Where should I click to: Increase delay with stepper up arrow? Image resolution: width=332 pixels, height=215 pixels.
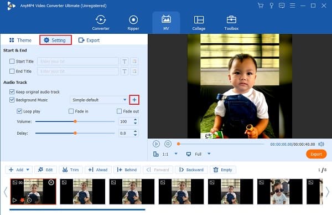click(136, 131)
